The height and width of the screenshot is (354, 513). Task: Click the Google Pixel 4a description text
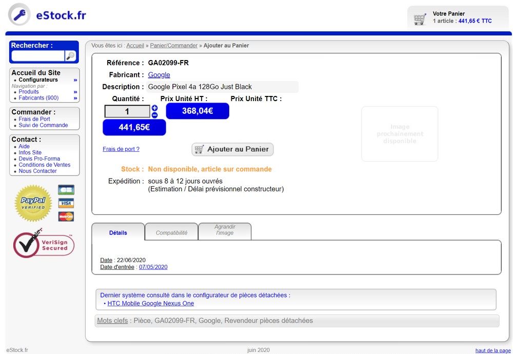point(200,87)
